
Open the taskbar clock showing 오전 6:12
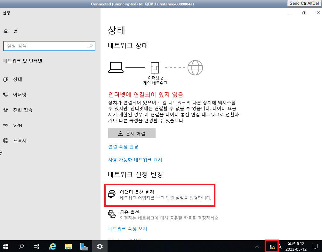pyautogui.click(x=296, y=246)
